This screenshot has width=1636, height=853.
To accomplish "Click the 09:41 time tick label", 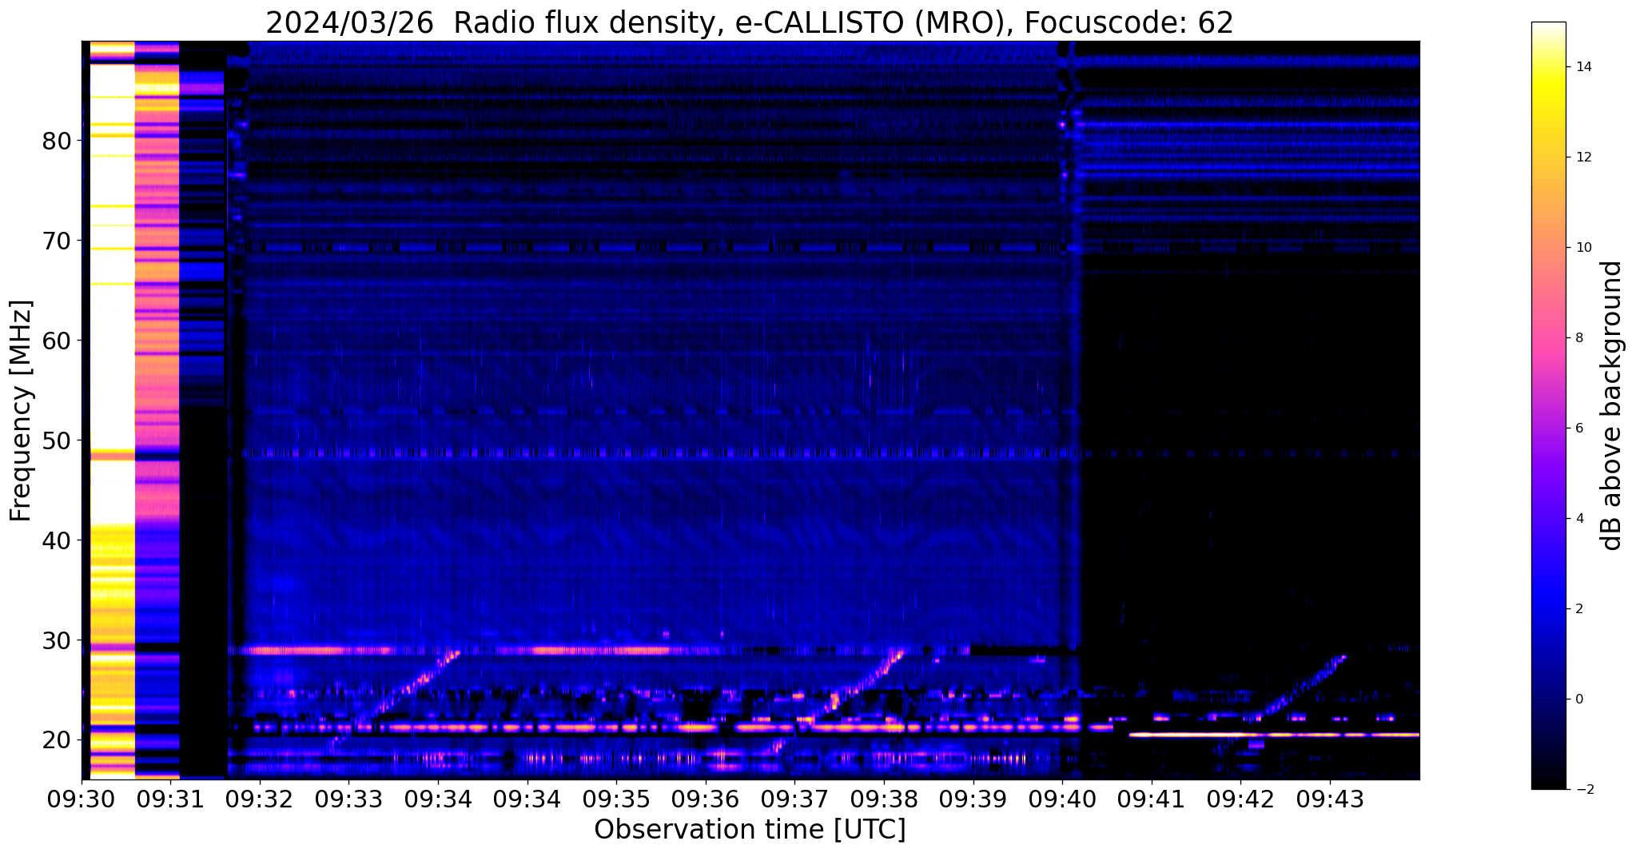I will pos(1152,799).
